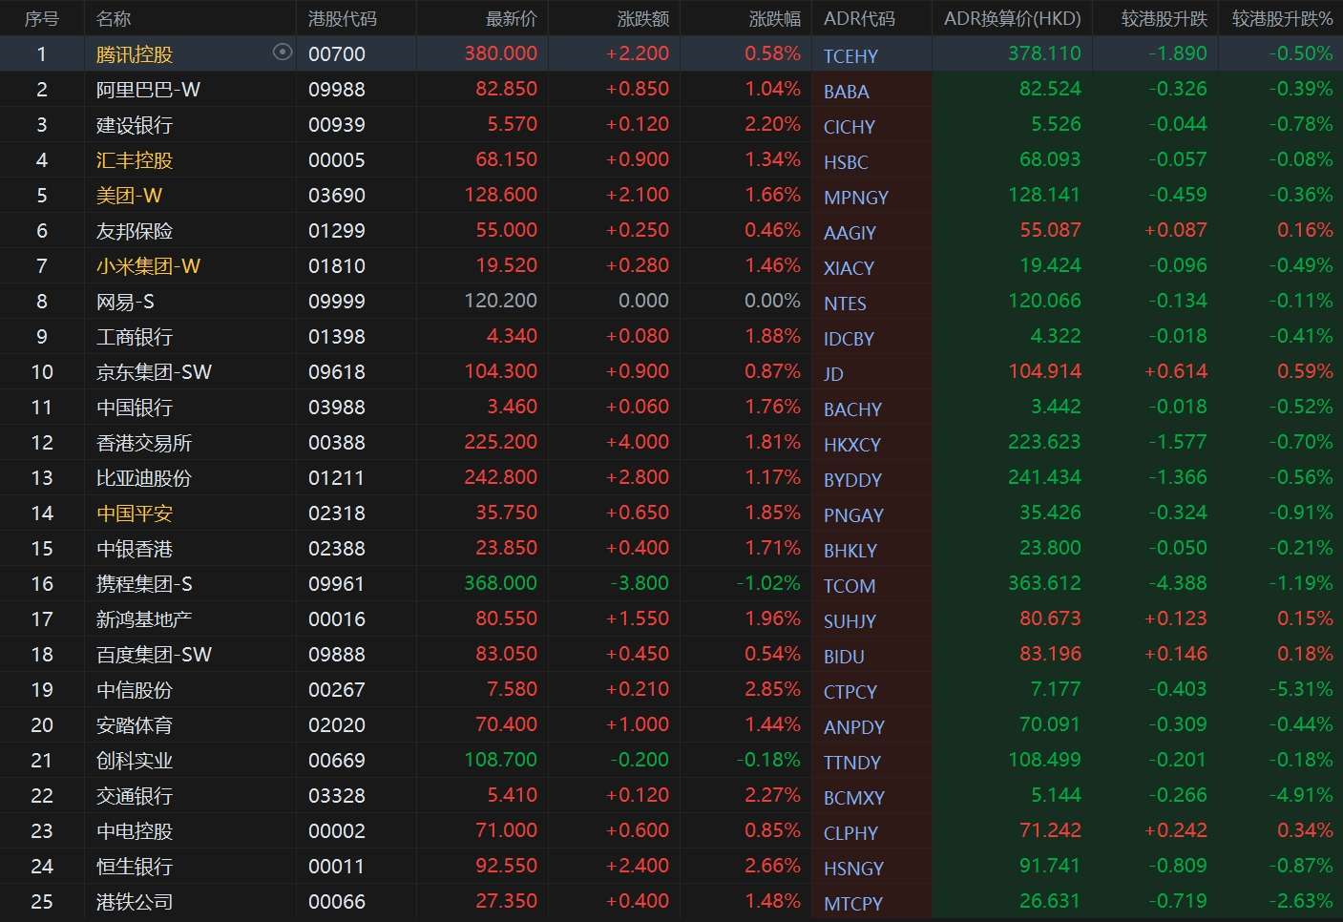Select the 阿里巴巴-W stock name
Screen dimensions: 1343x922
point(148,90)
